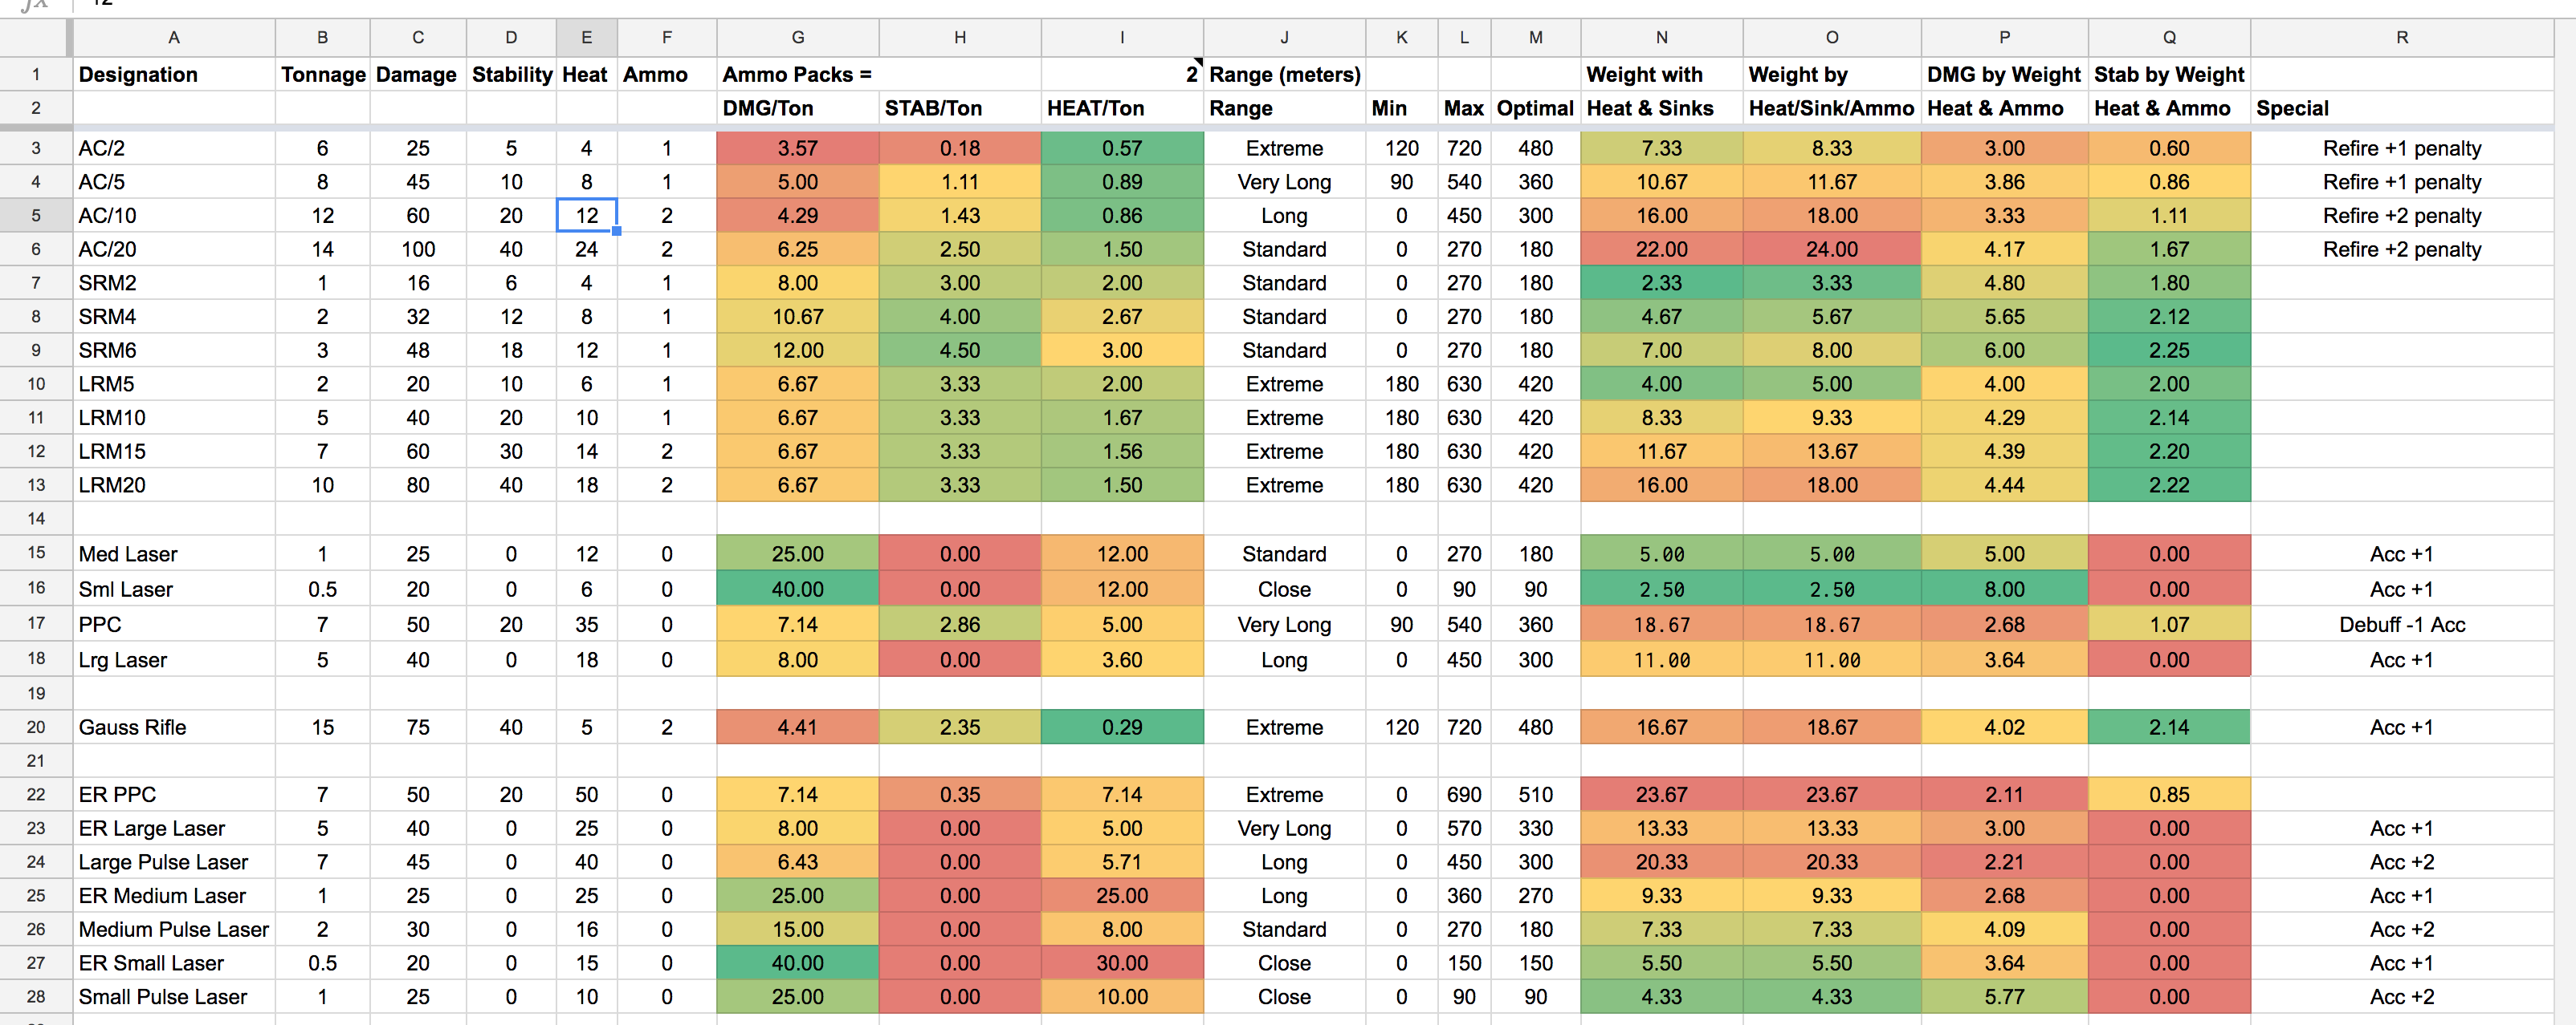Image resolution: width=2576 pixels, height=1025 pixels.
Task: Select column E header
Action: pos(586,38)
